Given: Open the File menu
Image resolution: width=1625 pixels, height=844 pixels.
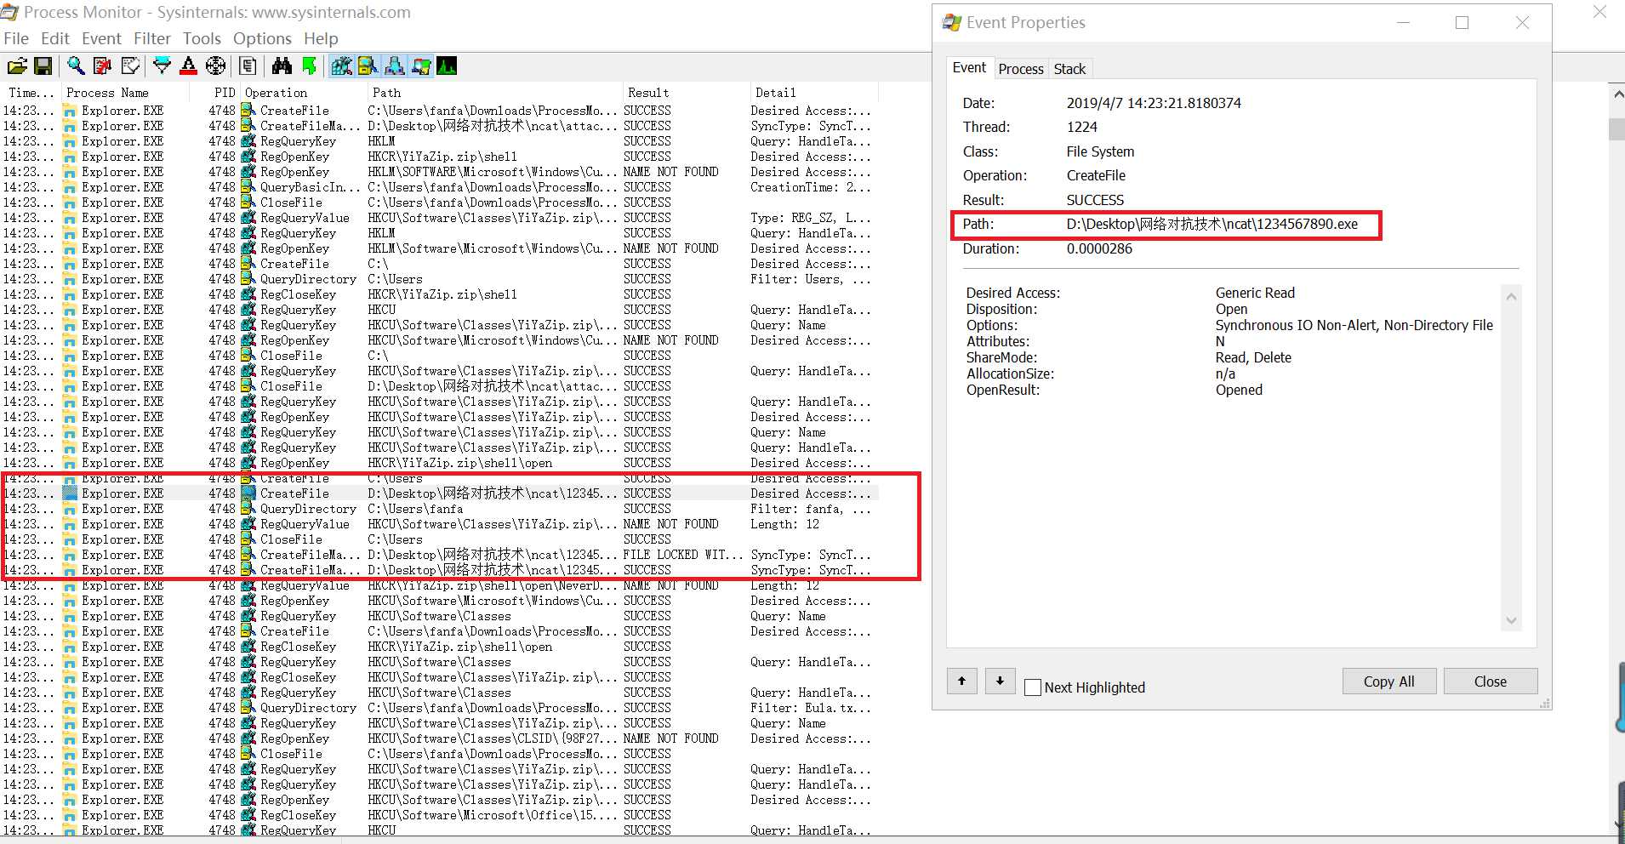Looking at the screenshot, I should click(16, 38).
